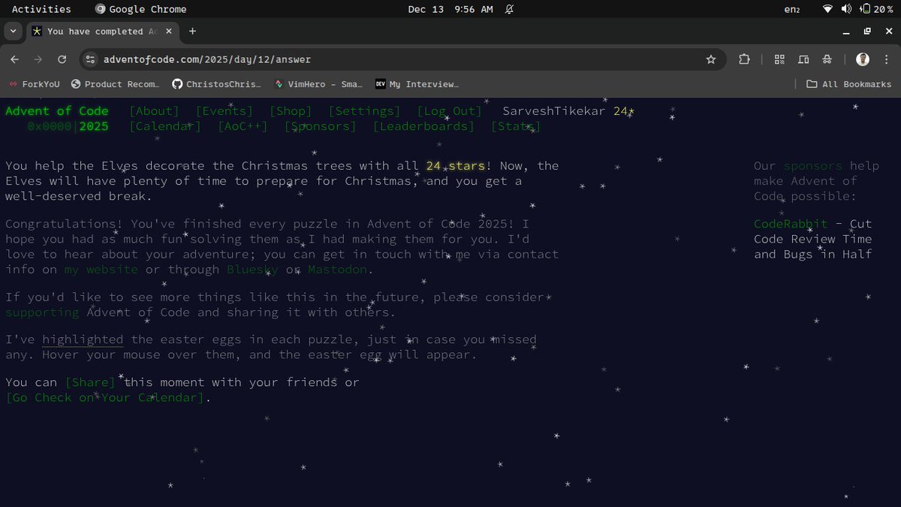
Task: Open the QR code extension icon
Action: pyautogui.click(x=779, y=59)
